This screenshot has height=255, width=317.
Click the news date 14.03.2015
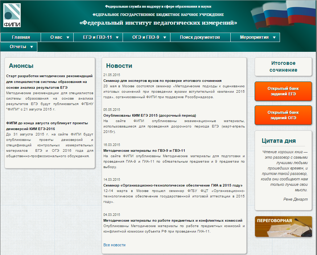click(112, 180)
